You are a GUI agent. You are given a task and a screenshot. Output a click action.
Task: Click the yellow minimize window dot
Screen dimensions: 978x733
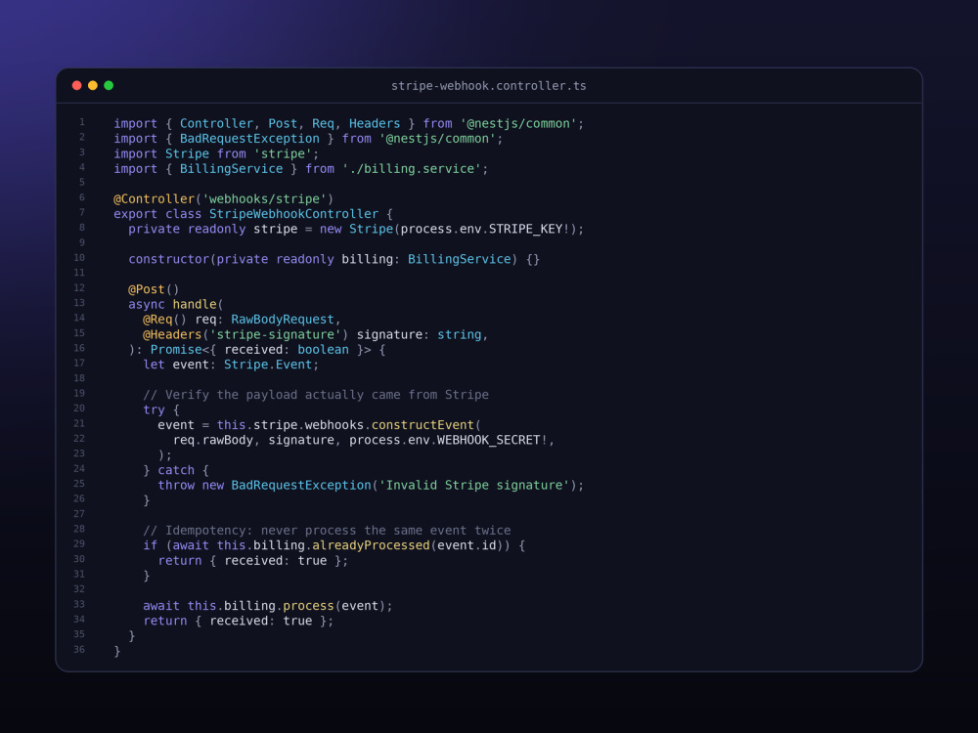(x=93, y=85)
